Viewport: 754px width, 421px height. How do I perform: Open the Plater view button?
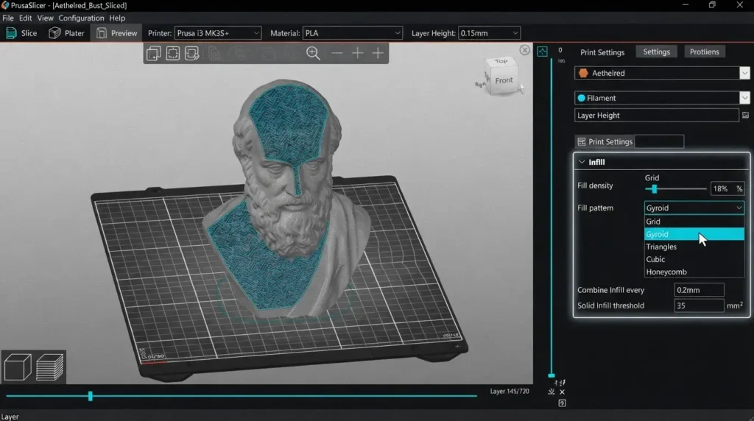point(66,33)
